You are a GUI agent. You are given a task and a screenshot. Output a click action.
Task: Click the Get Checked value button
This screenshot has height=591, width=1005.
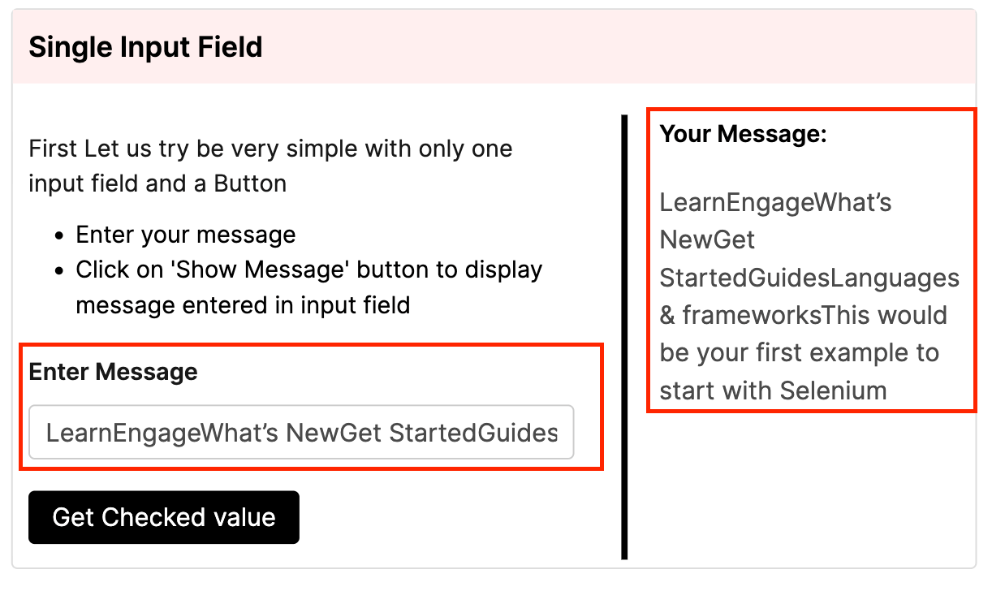pyautogui.click(x=163, y=517)
